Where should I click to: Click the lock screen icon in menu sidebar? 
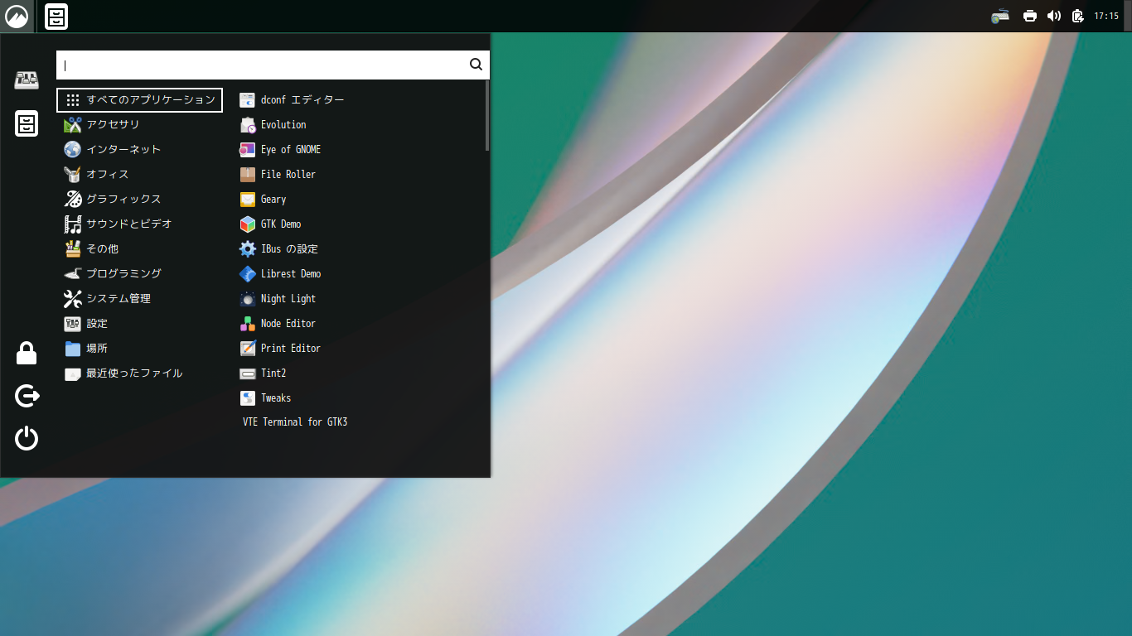pyautogui.click(x=27, y=354)
